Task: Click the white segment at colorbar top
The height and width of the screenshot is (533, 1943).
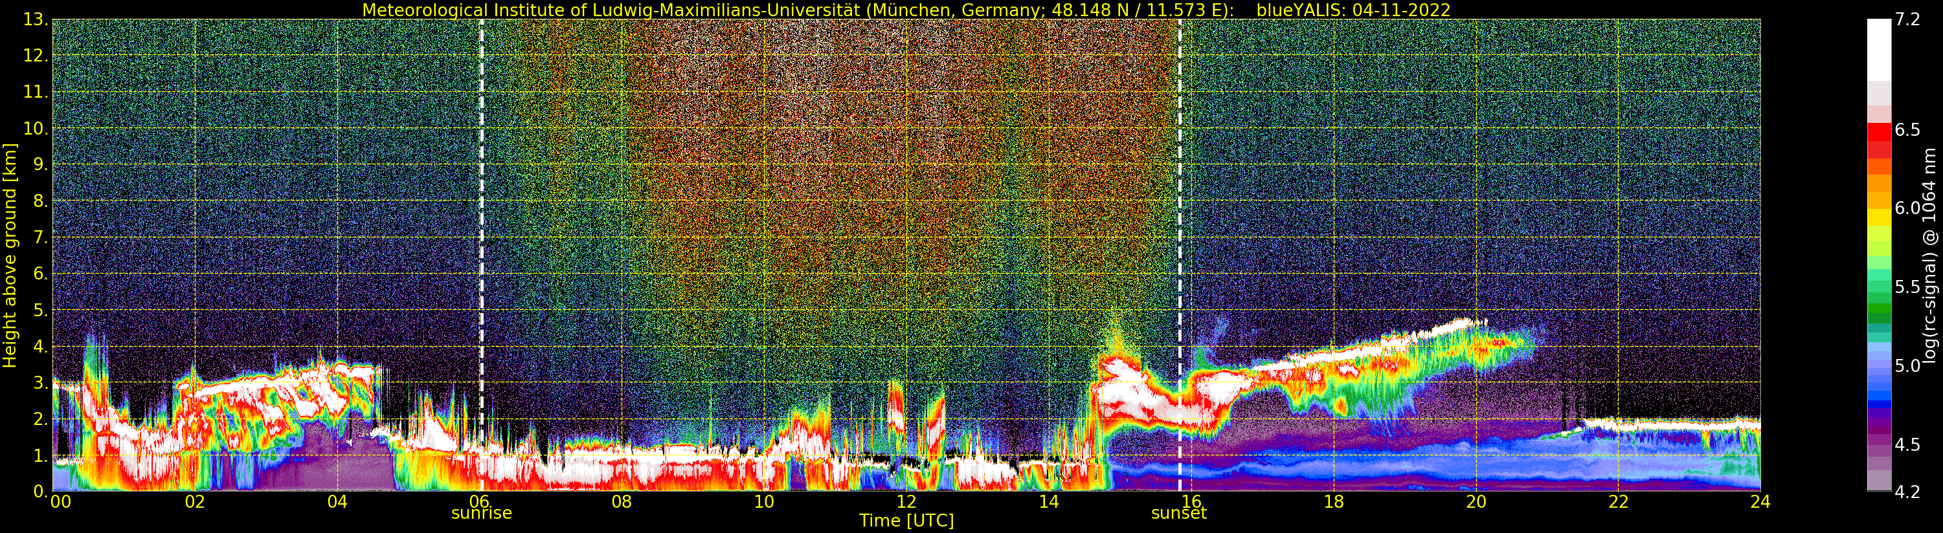Action: (x=1879, y=49)
